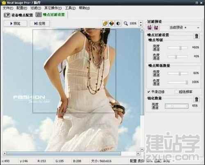This screenshot has height=165, width=205.
Task: Click the dropdown arrow right of 当前预设
Action: coord(198,28)
